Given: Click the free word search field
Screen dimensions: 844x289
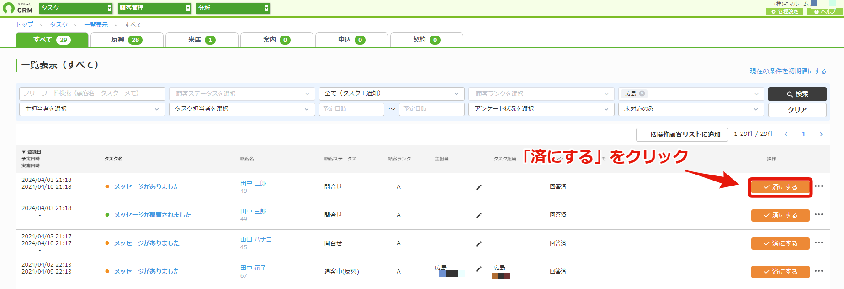Looking at the screenshot, I should point(92,94).
